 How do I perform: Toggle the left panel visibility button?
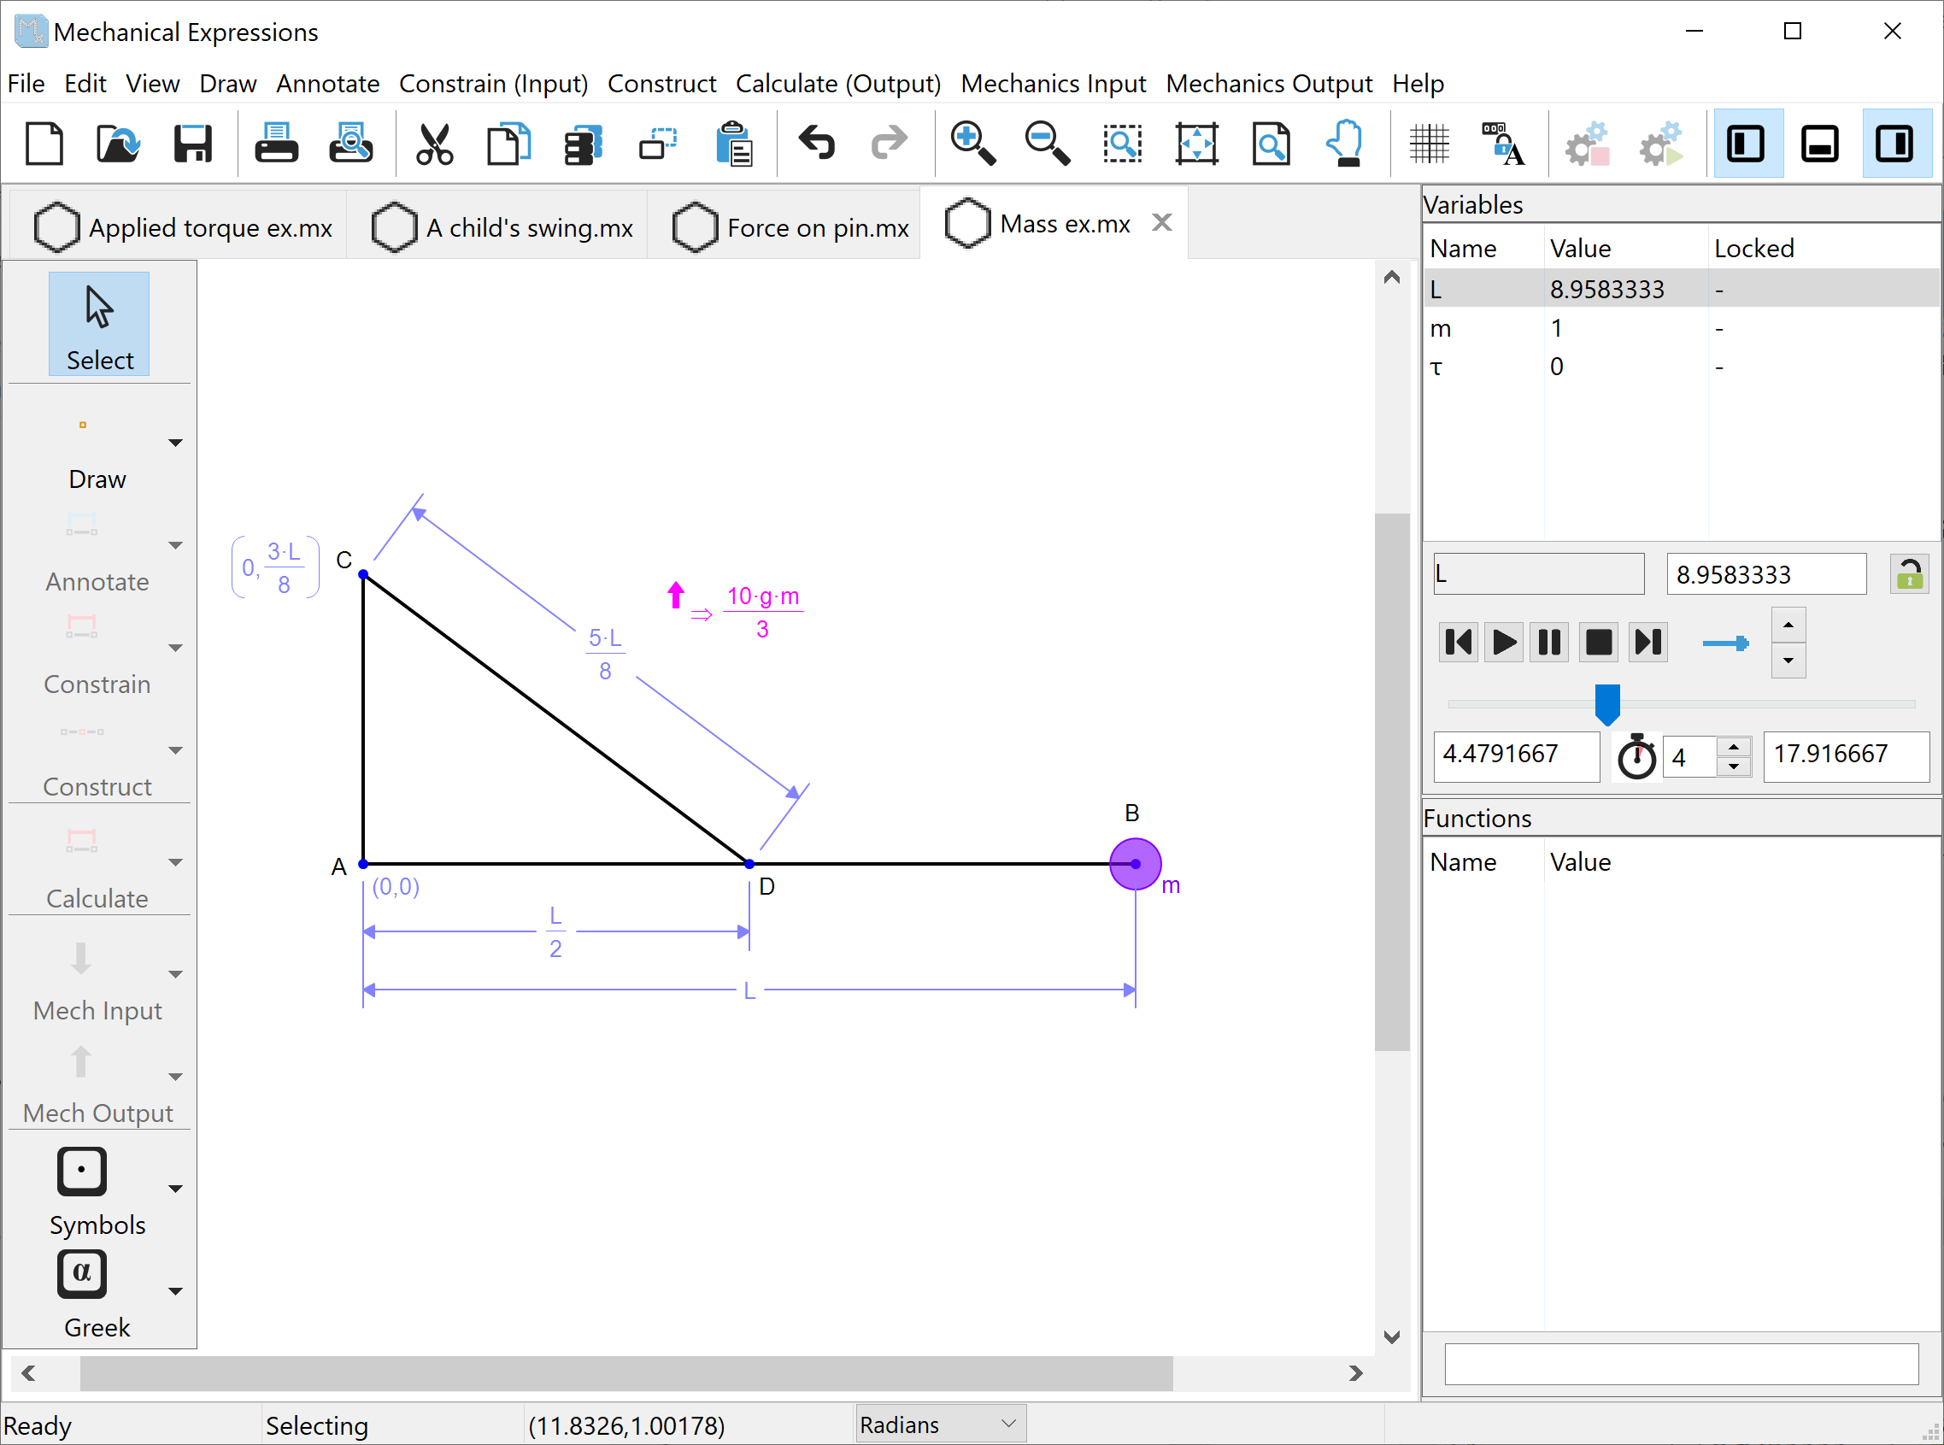(x=1747, y=144)
